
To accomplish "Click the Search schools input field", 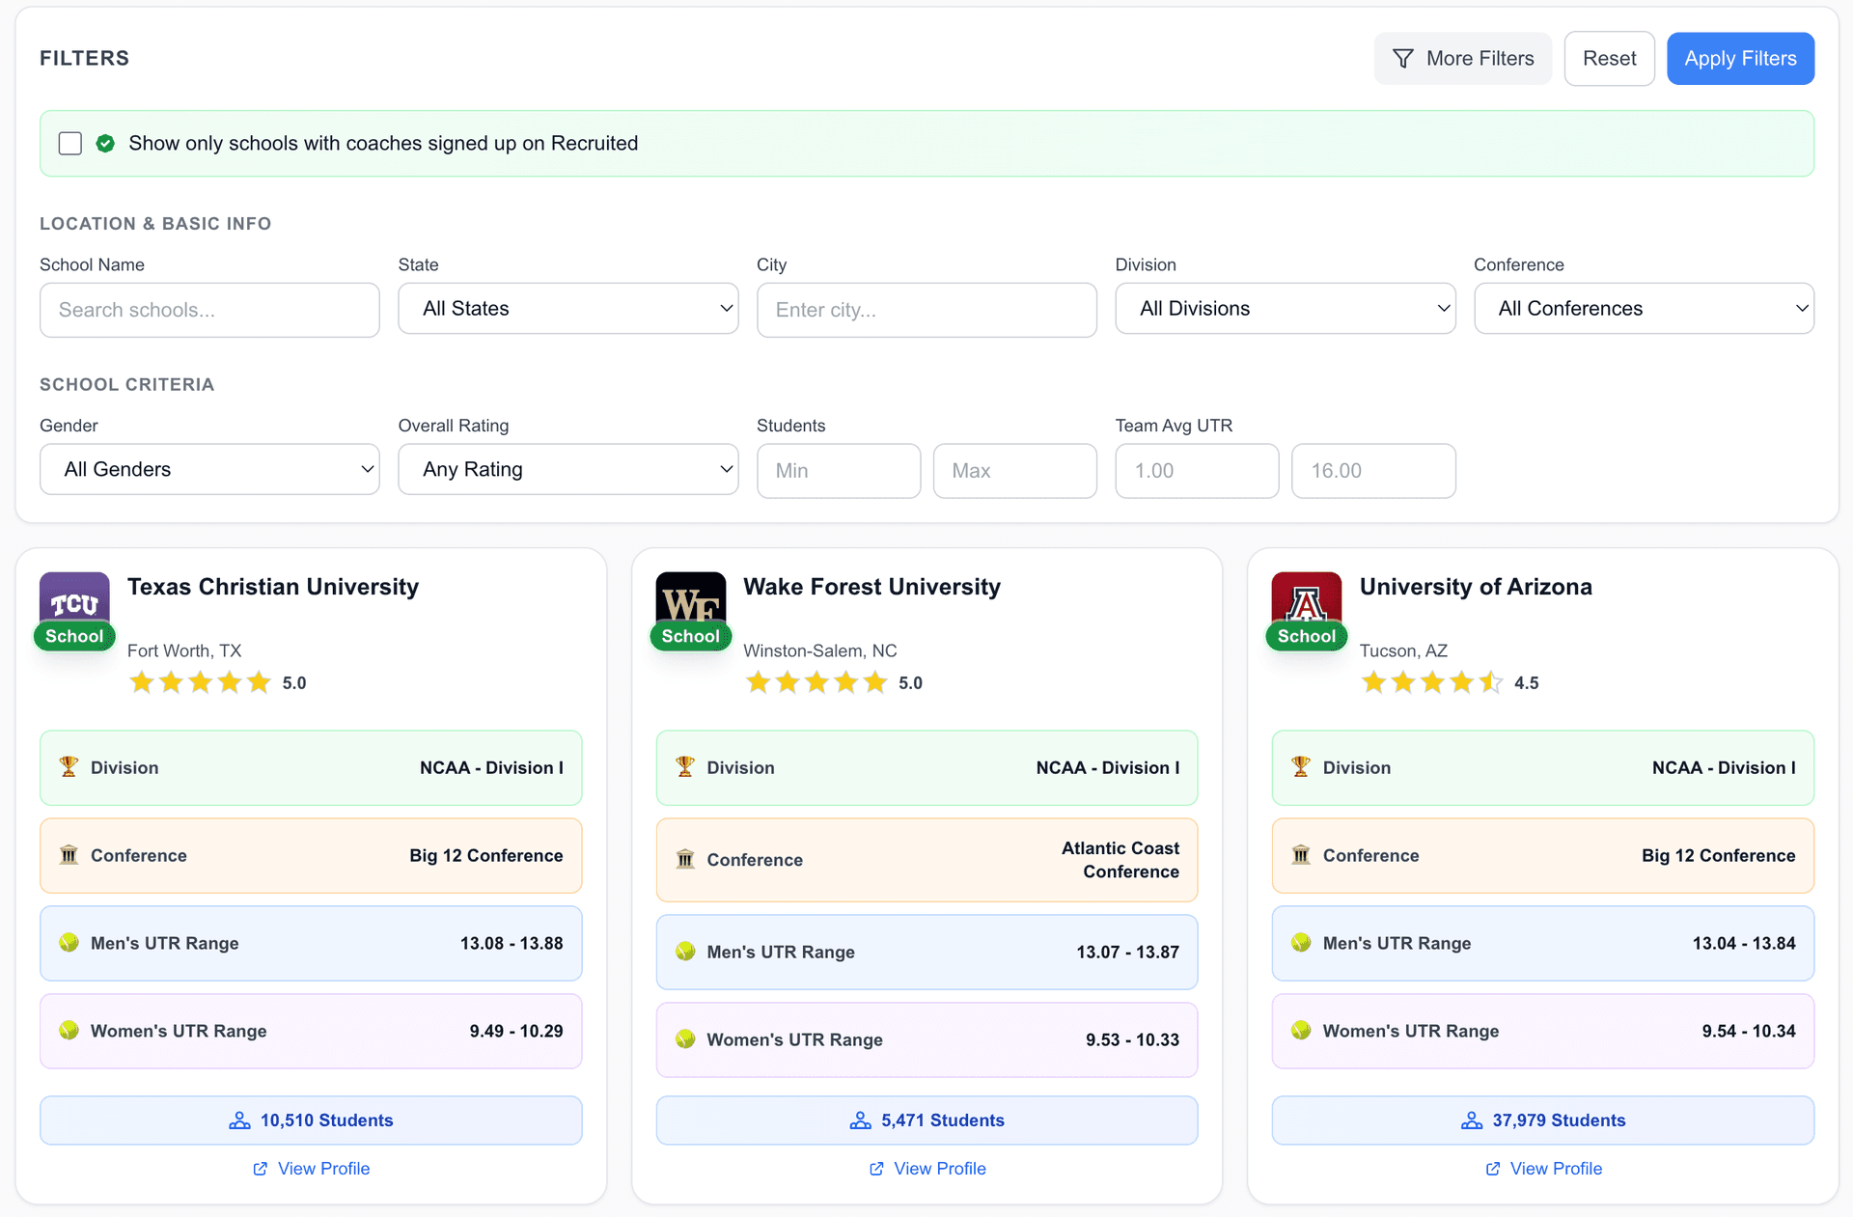I will tap(209, 310).
